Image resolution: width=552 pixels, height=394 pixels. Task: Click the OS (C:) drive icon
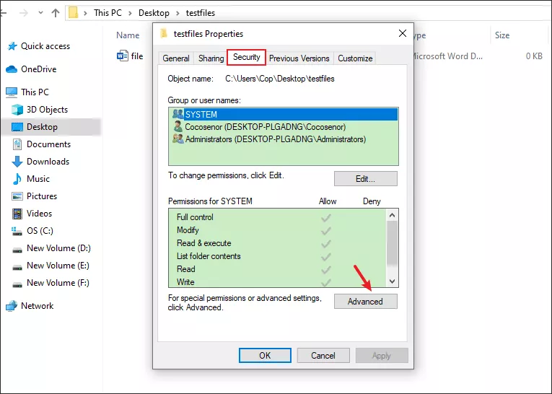point(17,231)
